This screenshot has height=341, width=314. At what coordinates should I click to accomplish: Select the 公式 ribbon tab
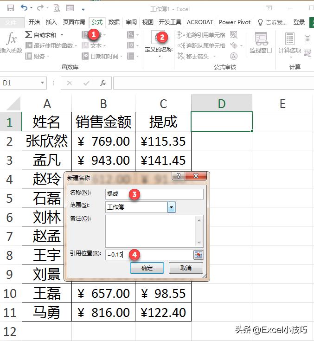click(97, 22)
